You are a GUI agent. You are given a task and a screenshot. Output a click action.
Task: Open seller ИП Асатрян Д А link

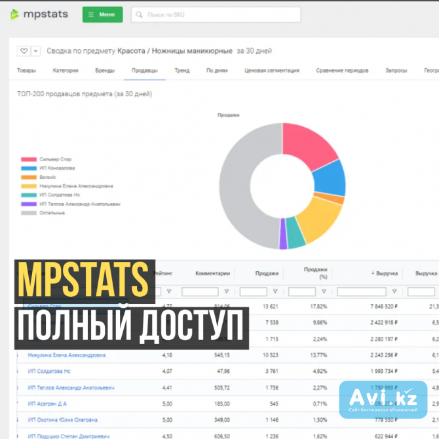pos(47,404)
